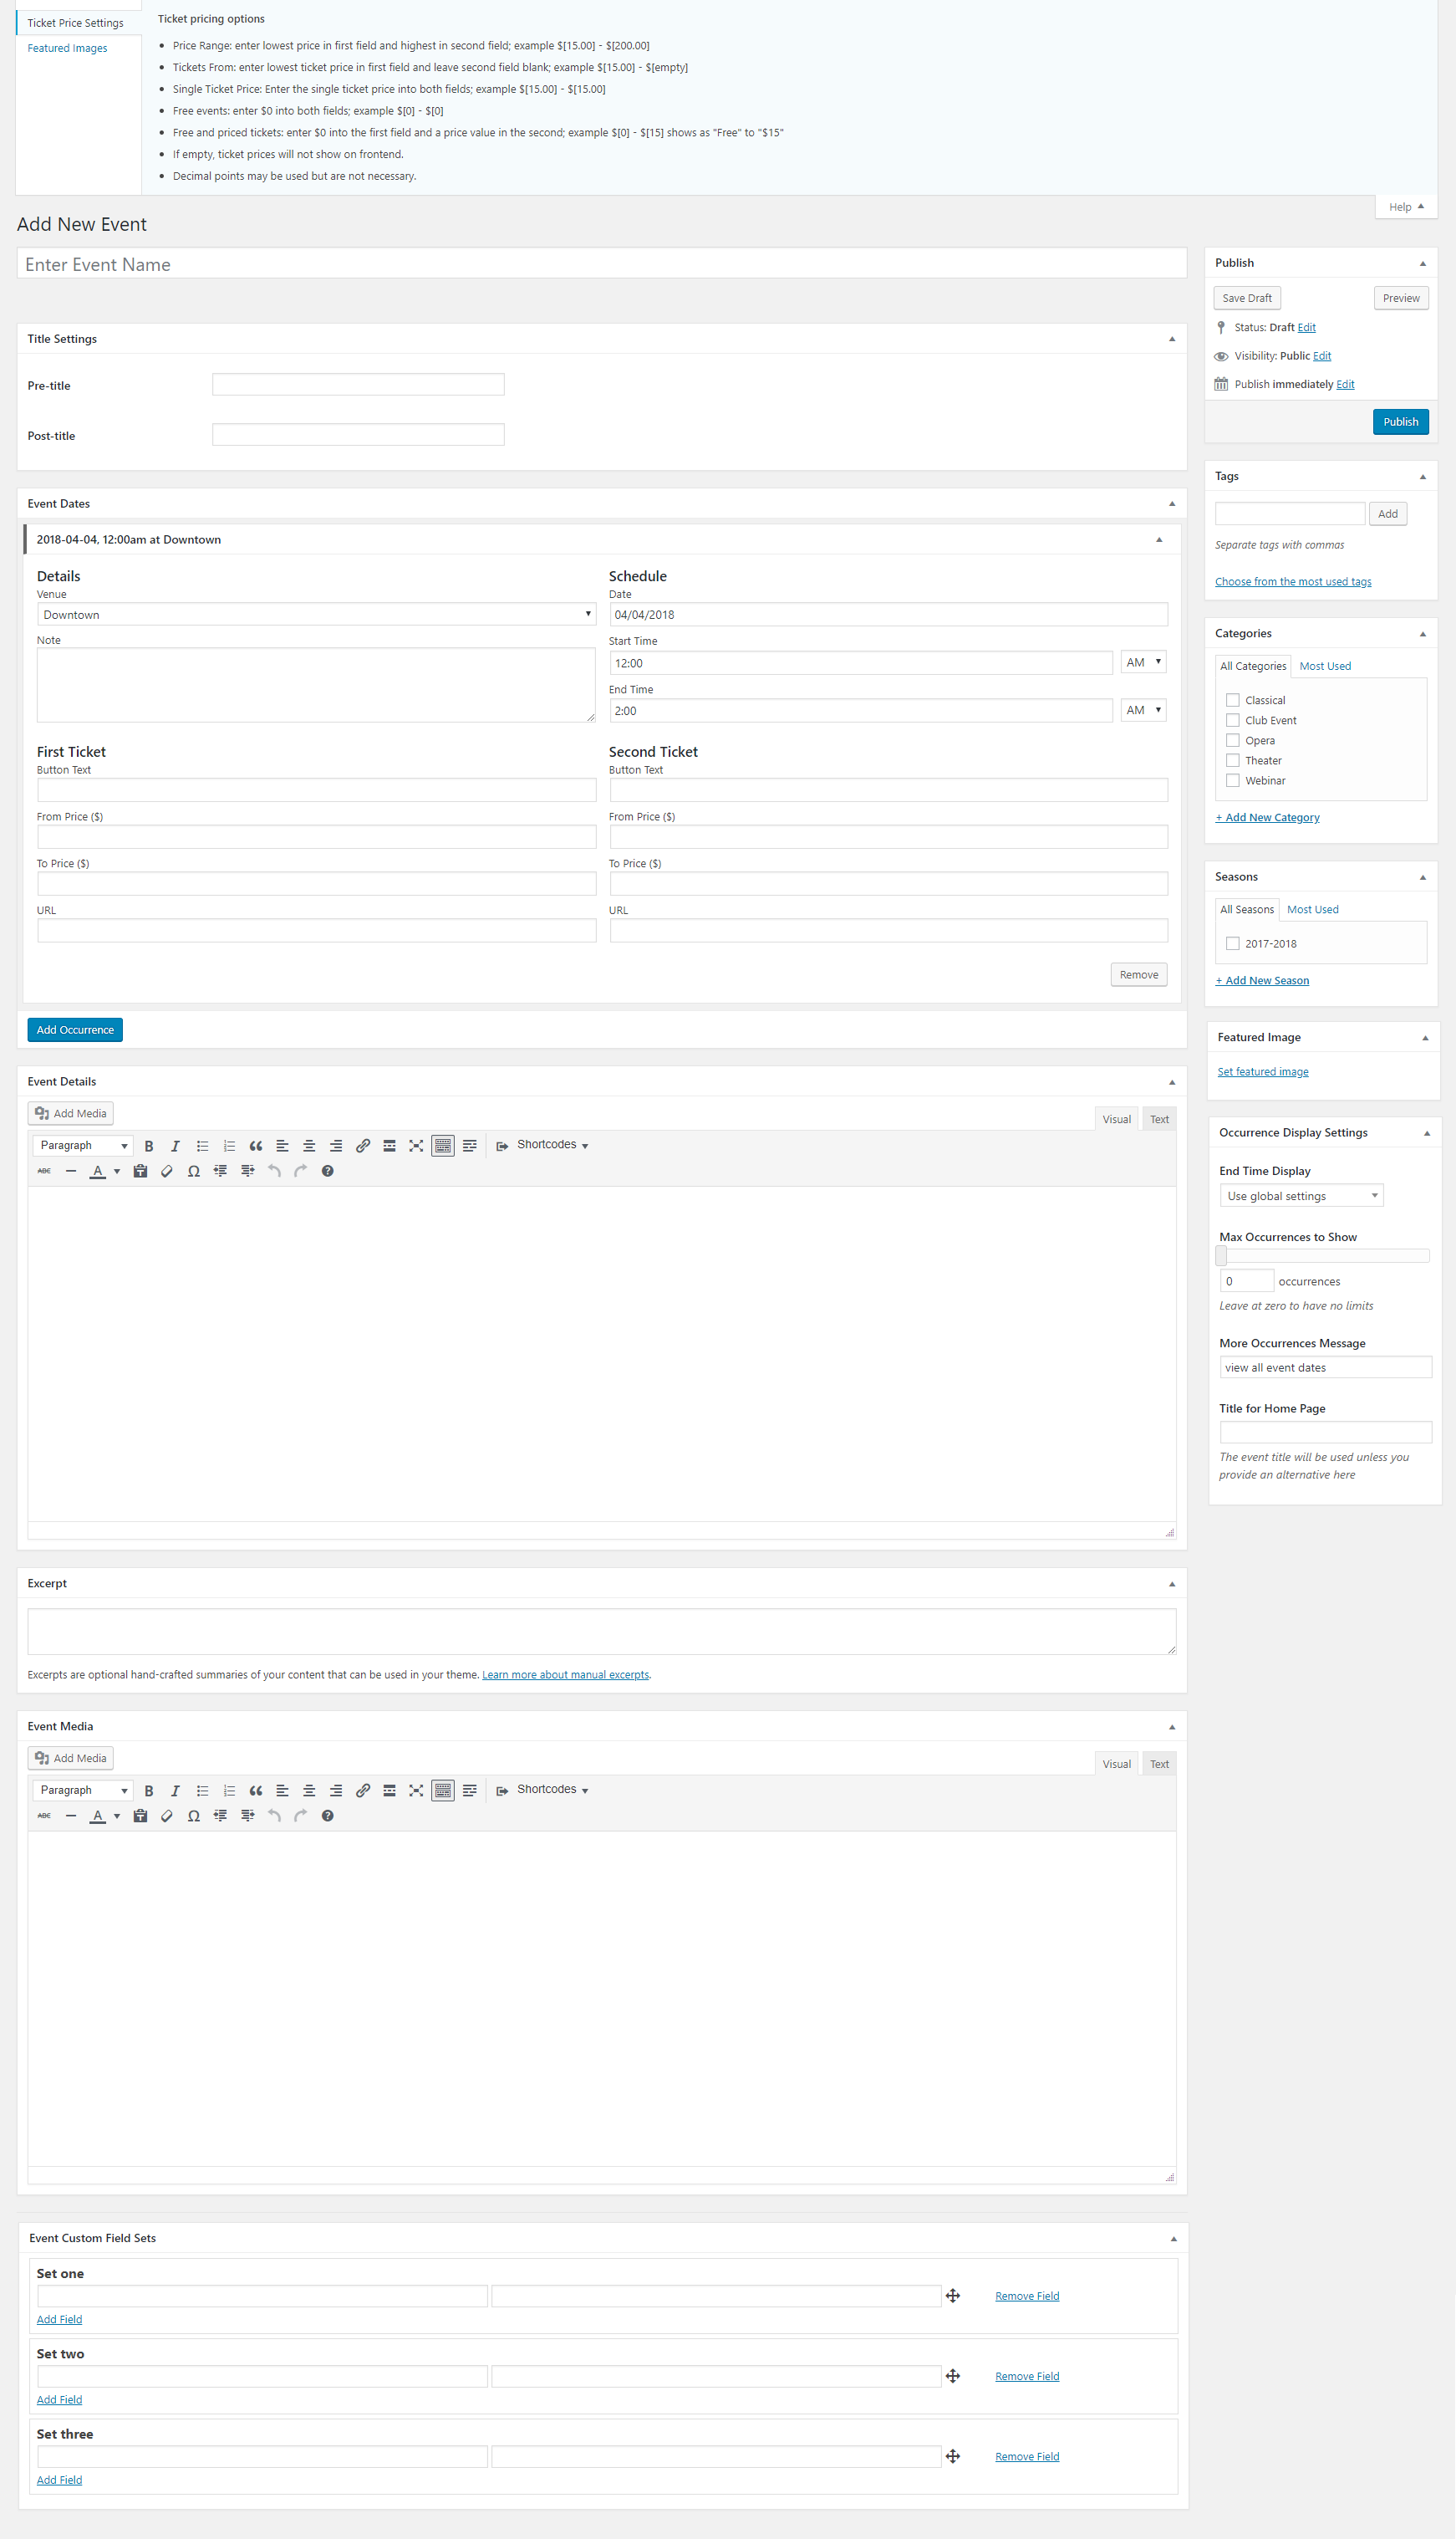Toggle the toolbar in Event Media editor
The width and height of the screenshot is (1456, 2539).
point(443,1790)
